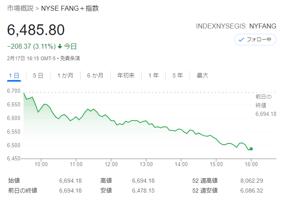This screenshot has height=200, width=283.
Task: Click the 2月17日 16:15 GMT-5 timestamp
Action: tap(31, 59)
